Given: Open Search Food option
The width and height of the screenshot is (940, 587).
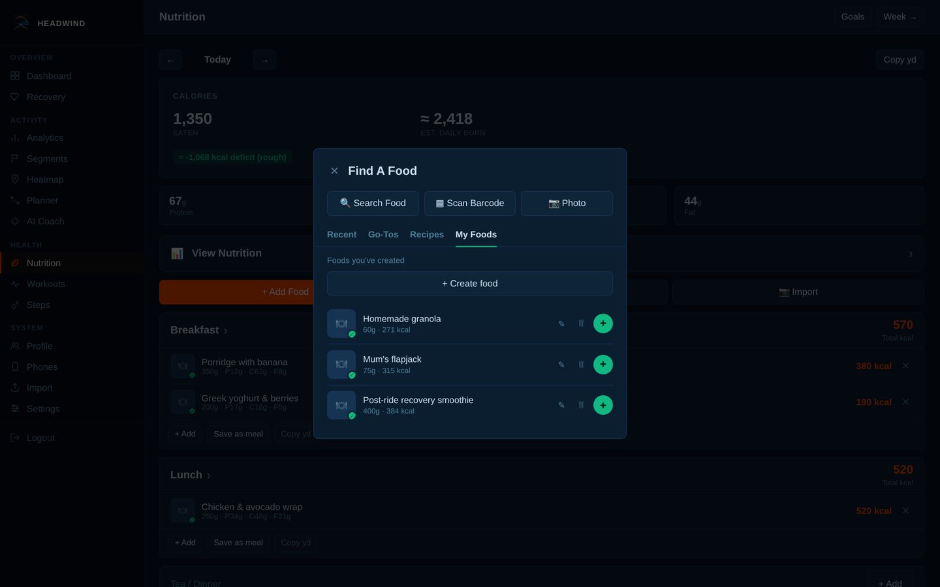Looking at the screenshot, I should [x=373, y=203].
